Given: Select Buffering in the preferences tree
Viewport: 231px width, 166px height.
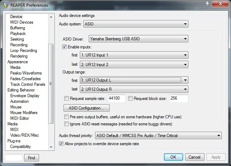Looking at the screenshot, I should (18, 28).
